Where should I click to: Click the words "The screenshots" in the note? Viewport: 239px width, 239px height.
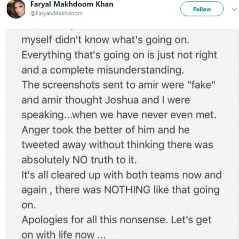pos(55,85)
